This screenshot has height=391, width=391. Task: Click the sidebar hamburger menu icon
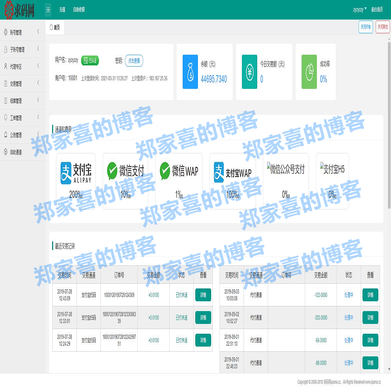pos(48,9)
